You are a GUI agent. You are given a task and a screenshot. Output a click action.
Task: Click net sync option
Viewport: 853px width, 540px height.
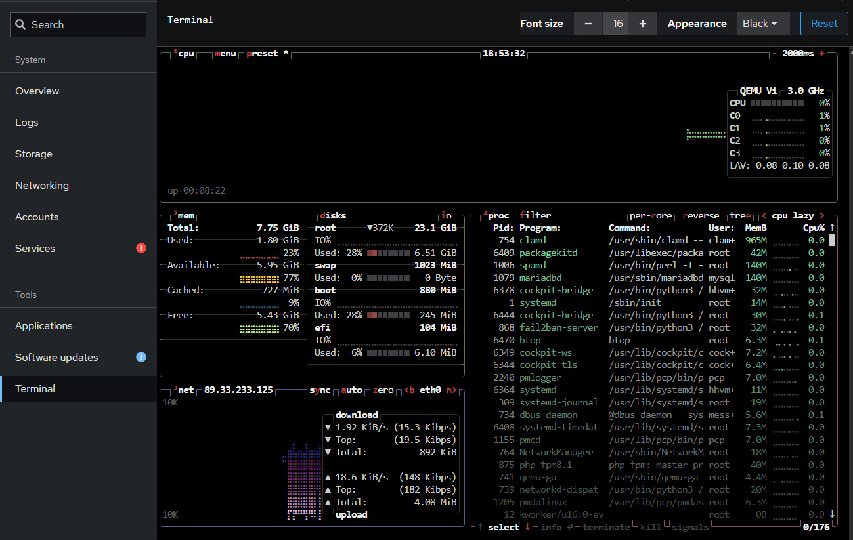coord(320,390)
